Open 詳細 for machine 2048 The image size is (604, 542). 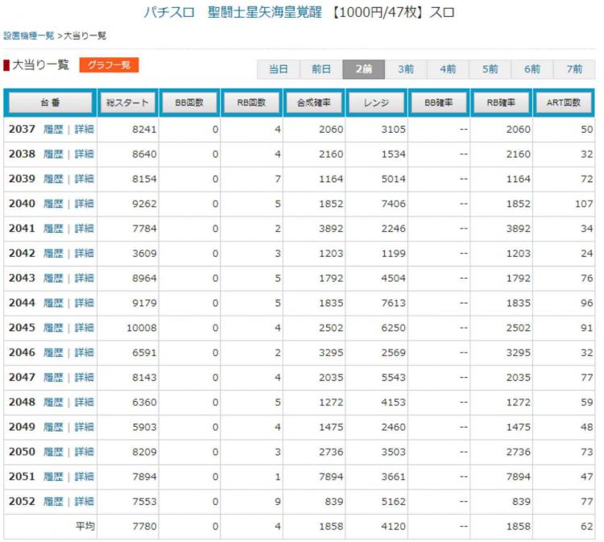coord(84,402)
